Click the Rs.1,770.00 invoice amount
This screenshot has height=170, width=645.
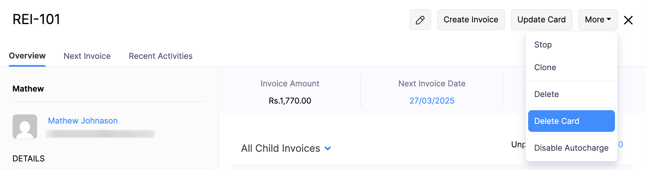(x=290, y=101)
